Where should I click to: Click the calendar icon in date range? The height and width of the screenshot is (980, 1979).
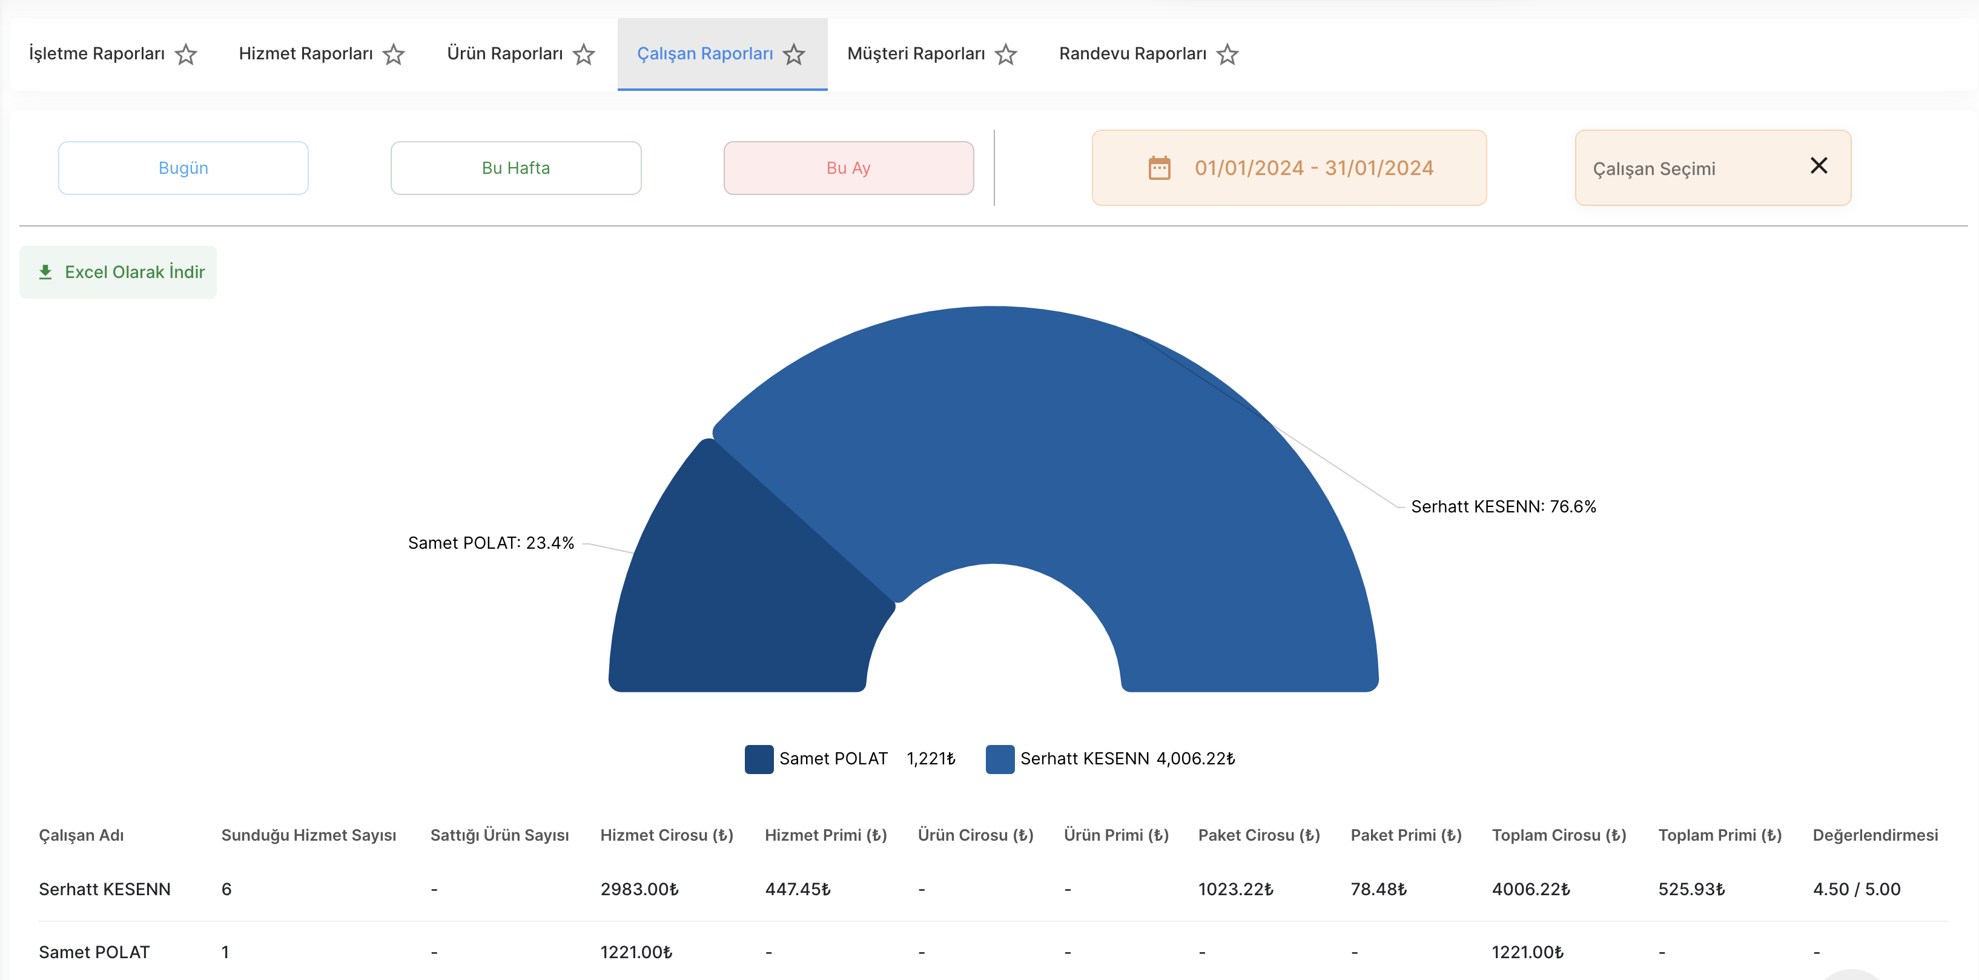tap(1159, 168)
